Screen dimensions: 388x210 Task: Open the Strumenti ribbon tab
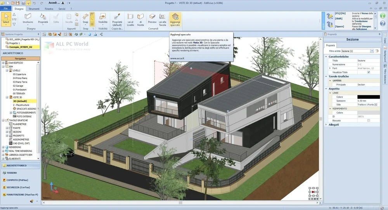(34, 8)
